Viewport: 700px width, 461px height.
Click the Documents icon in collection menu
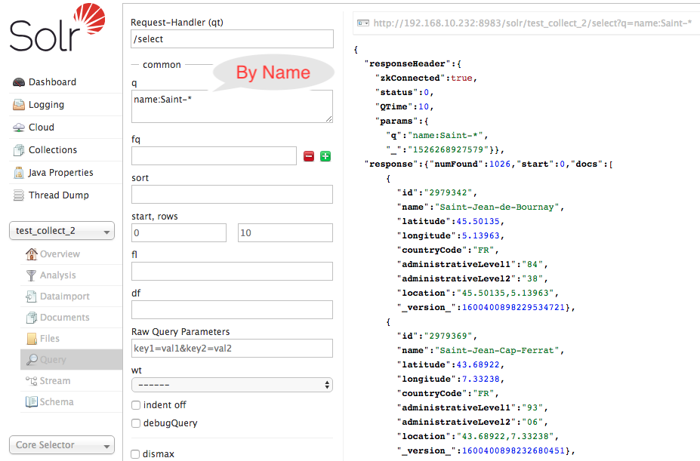(31, 318)
